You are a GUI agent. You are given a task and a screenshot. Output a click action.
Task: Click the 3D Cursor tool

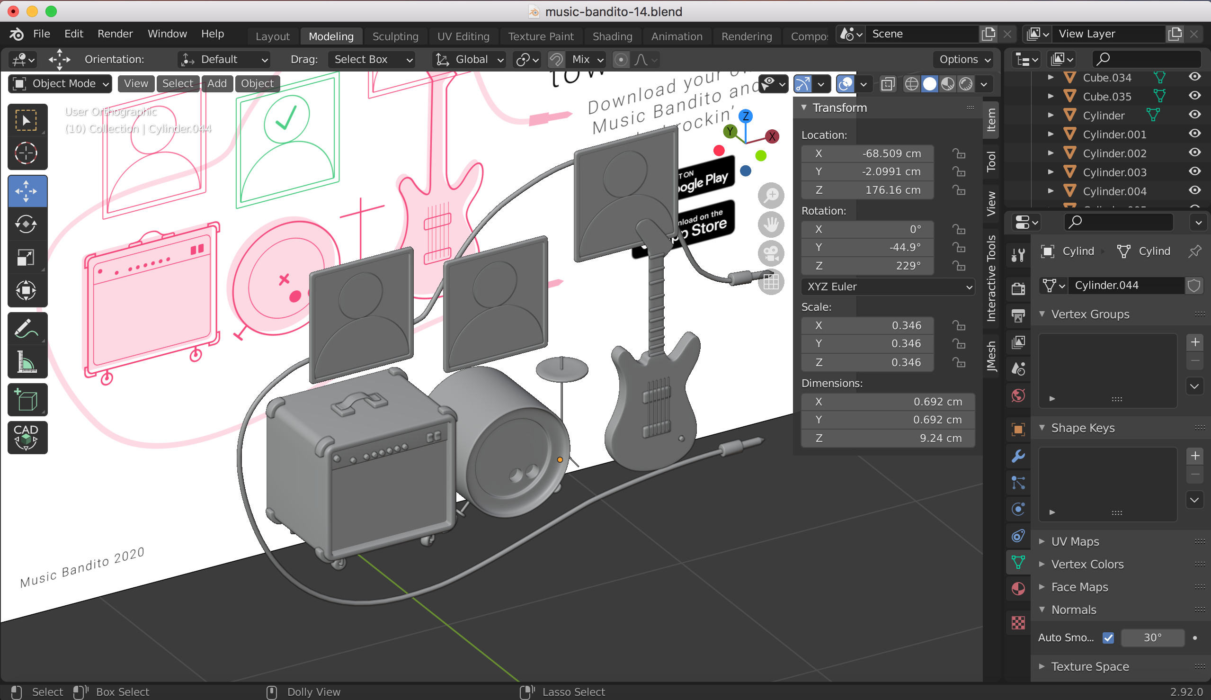click(x=27, y=153)
